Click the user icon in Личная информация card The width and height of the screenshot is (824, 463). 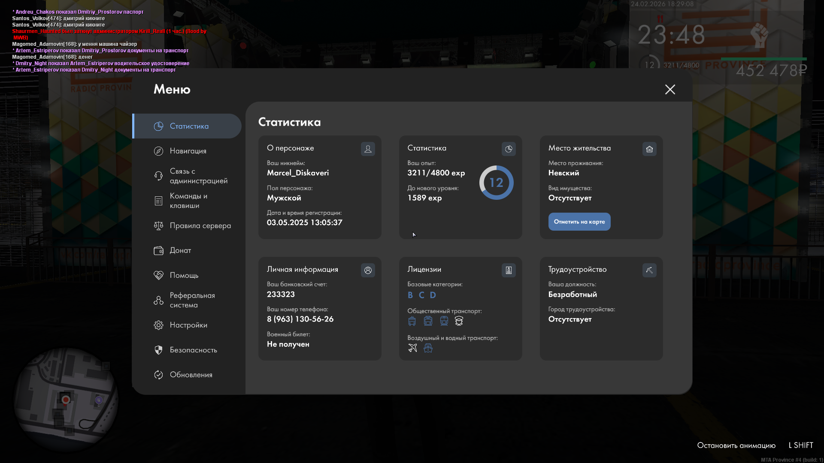pos(368,270)
